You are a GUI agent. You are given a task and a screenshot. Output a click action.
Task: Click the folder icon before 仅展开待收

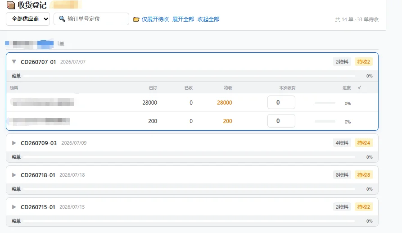pos(136,19)
